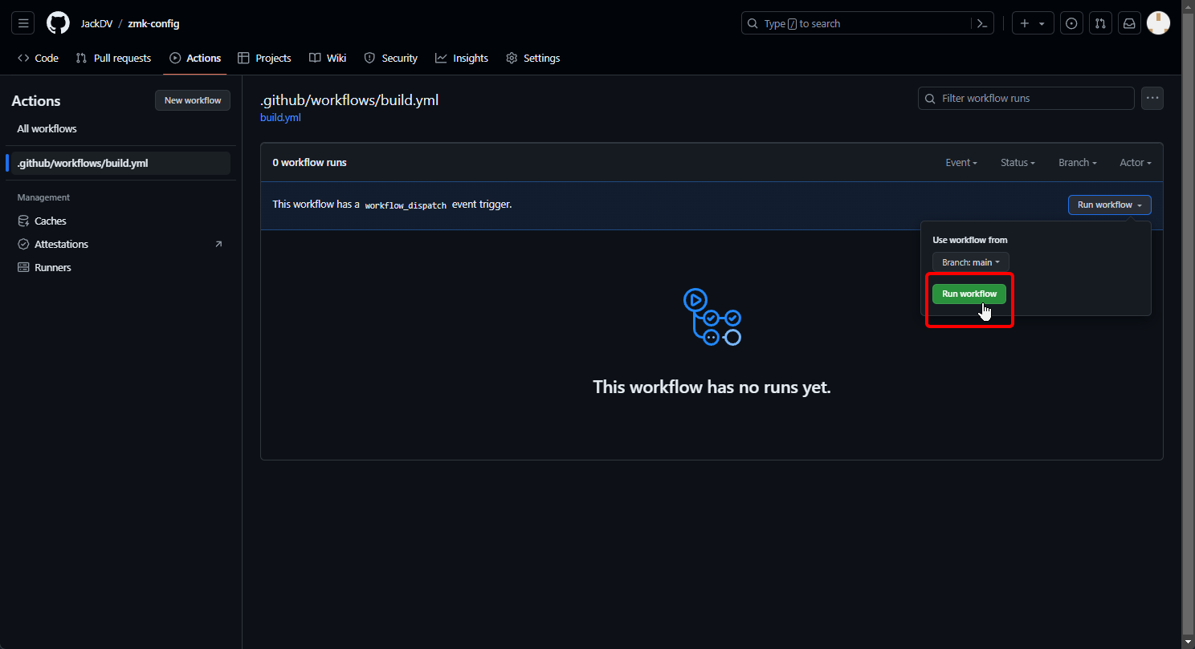
Task: Click the GitHub logo icon
Action: (x=58, y=23)
